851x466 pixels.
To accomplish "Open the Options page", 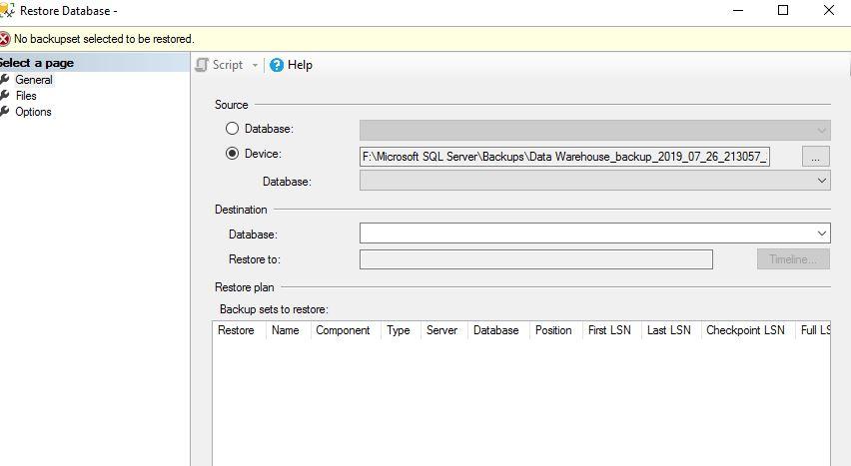I will point(33,112).
